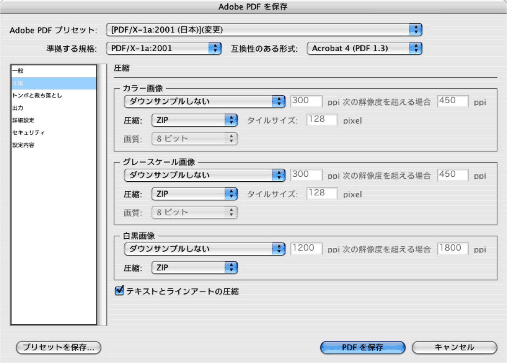The image size is (507, 363).
Task: Click the プリセットを保存 button
Action: coord(58,348)
